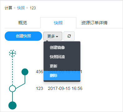The height and width of the screenshot is (112, 123).
Task: Go to 快照 in the breadcrumb
Action: pyautogui.click(x=21, y=8)
